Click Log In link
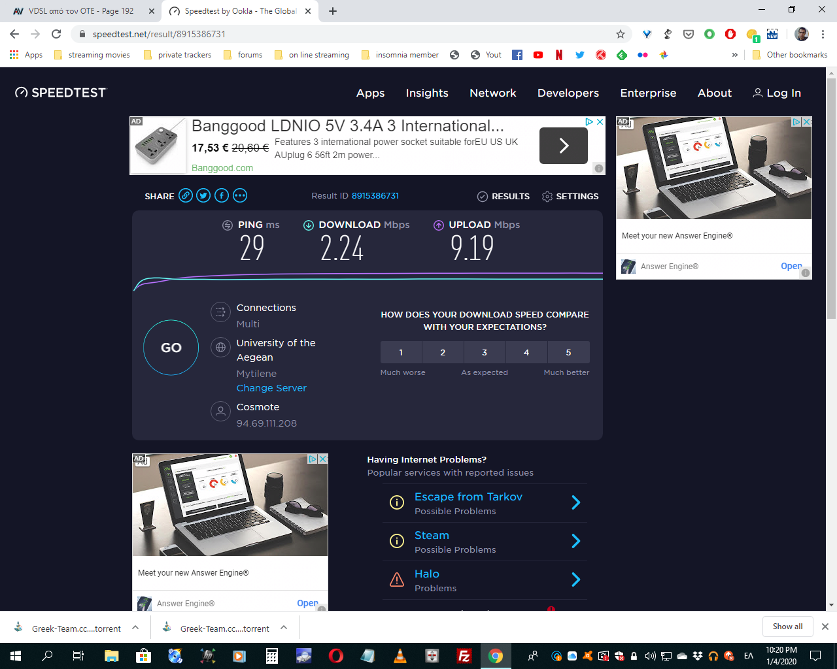The height and width of the screenshot is (669, 837). 777,93
